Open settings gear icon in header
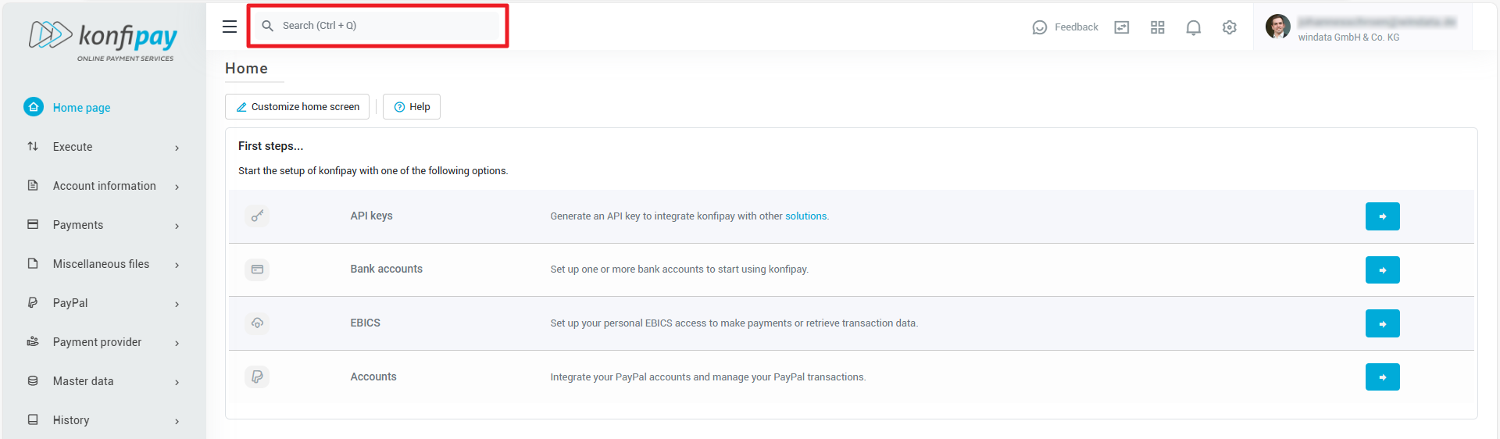The image size is (1500, 439). (x=1229, y=27)
